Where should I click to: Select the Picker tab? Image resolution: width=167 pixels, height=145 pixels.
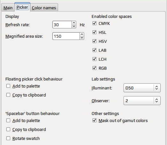(22, 7)
